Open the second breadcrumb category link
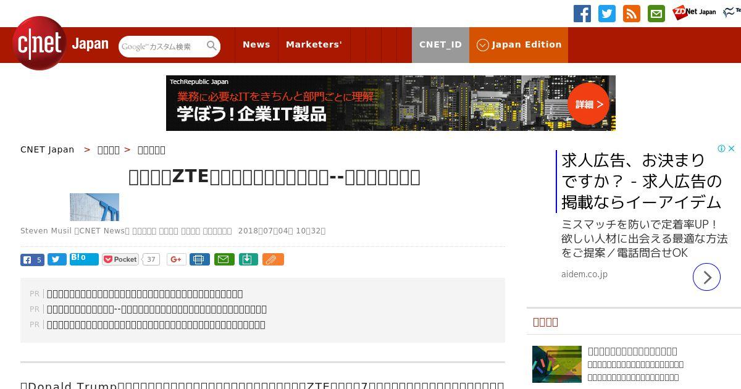741x389 pixels. pos(109,150)
